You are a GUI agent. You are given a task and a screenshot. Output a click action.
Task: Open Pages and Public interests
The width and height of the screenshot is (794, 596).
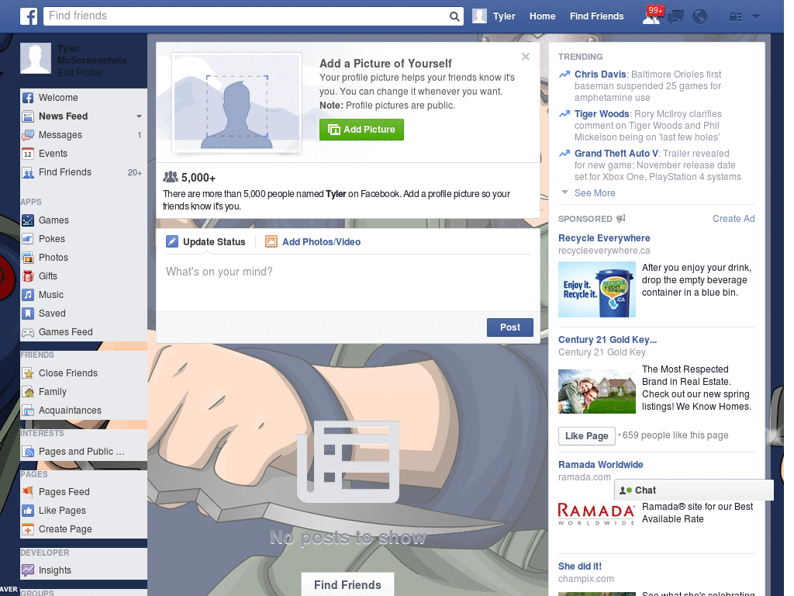(84, 452)
